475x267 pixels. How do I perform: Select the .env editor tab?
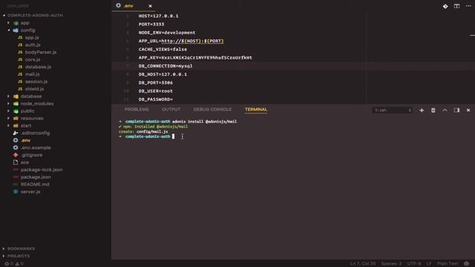click(134, 6)
